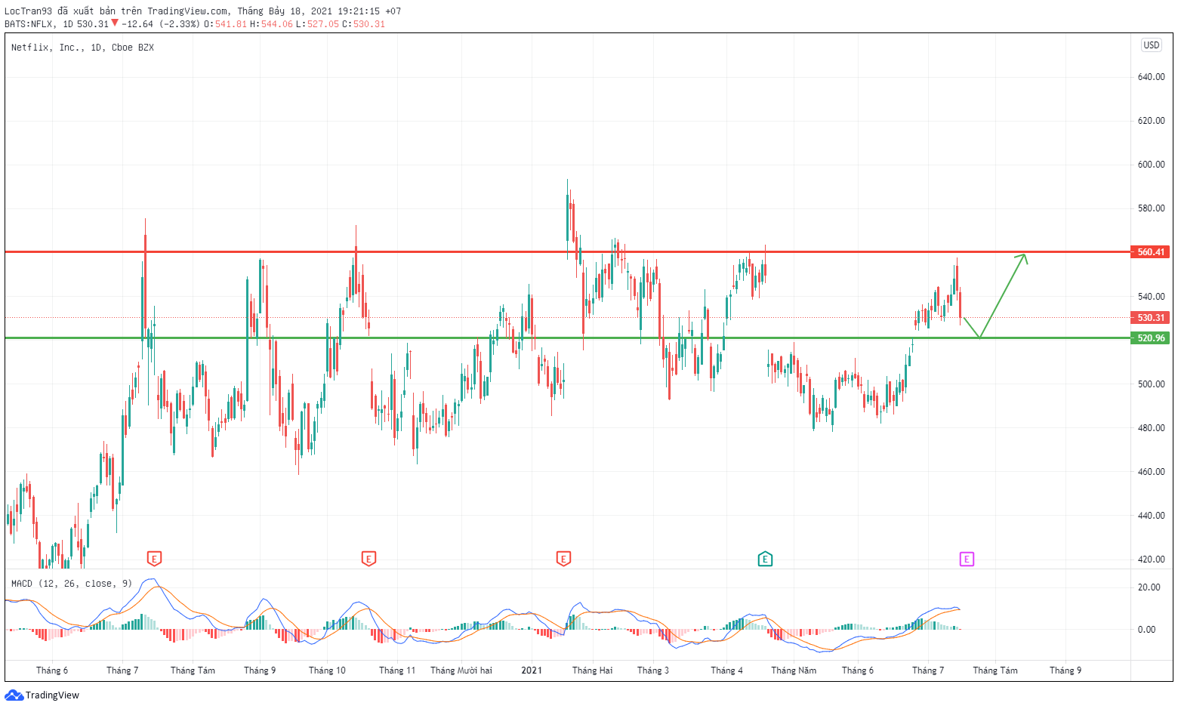The image size is (1178, 709).
Task: Click the TradingView wordmark text at bottom
Action: (x=52, y=695)
